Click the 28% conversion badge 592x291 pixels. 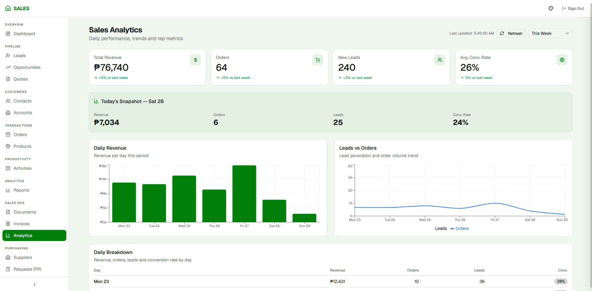561,281
